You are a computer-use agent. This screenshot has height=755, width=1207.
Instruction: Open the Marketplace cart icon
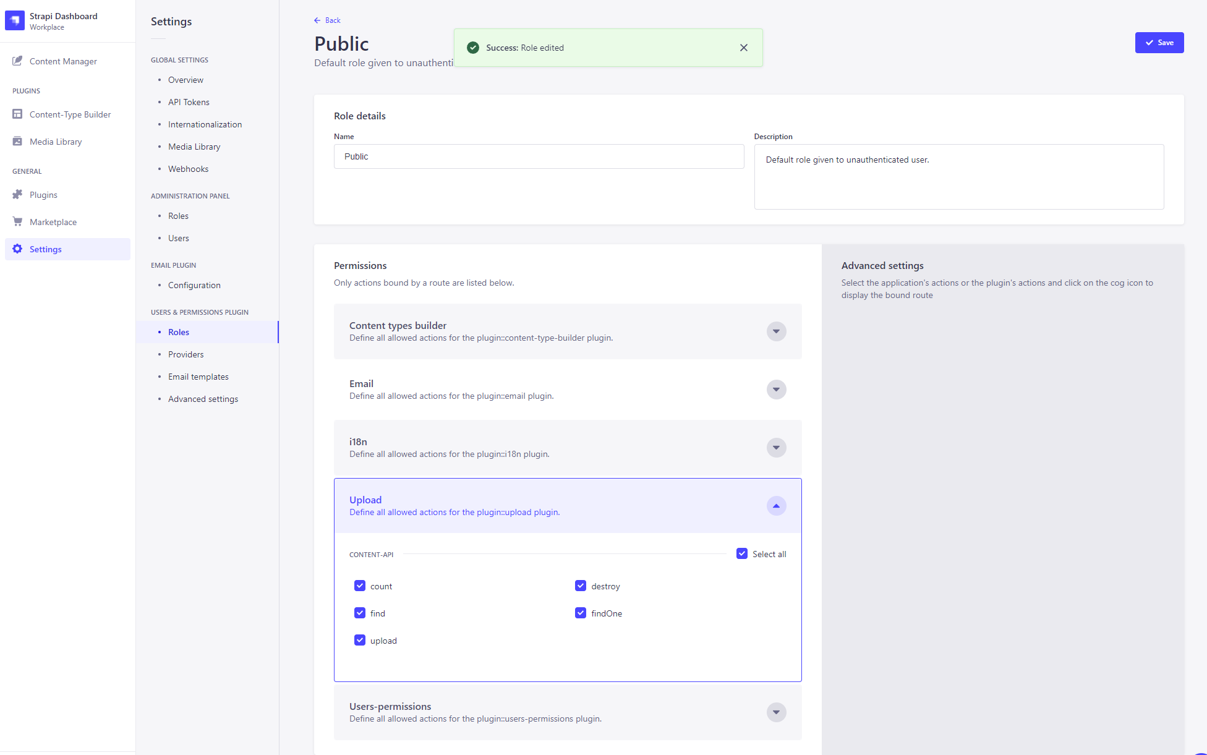click(x=17, y=221)
